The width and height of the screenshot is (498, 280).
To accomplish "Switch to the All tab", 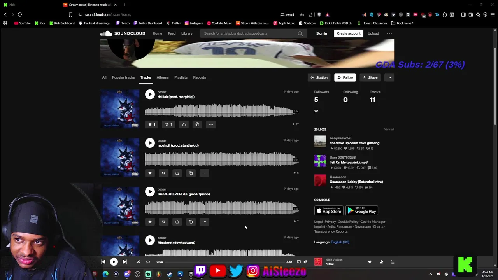I will tap(104, 77).
